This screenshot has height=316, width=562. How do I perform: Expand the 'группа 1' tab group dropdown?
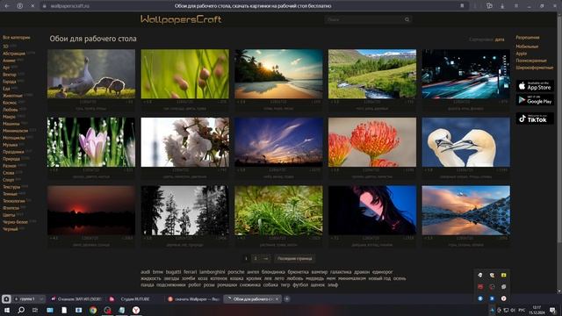[41, 298]
